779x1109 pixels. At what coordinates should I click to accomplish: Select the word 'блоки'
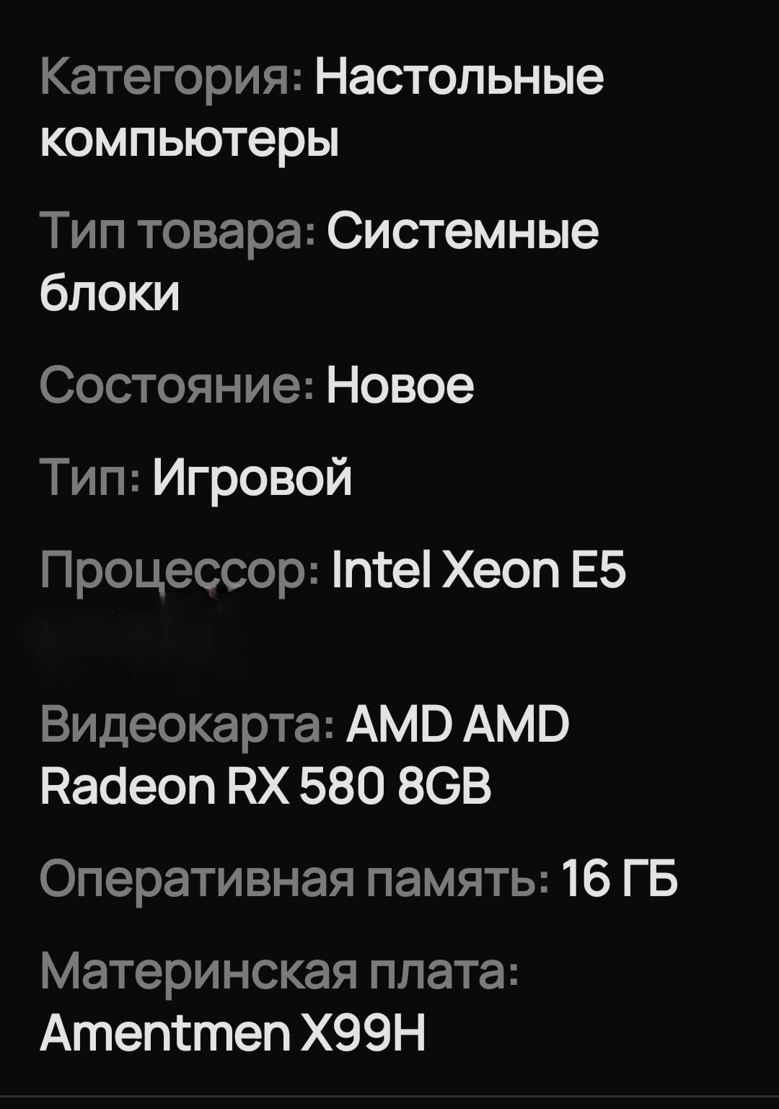110,294
